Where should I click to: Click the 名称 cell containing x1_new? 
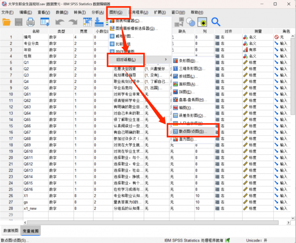35,209
